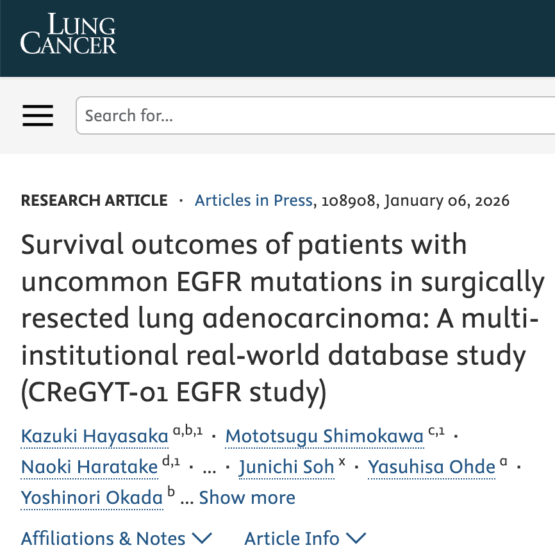The image size is (555, 550).
Task: Expand the Article Info section
Action: tap(305, 538)
